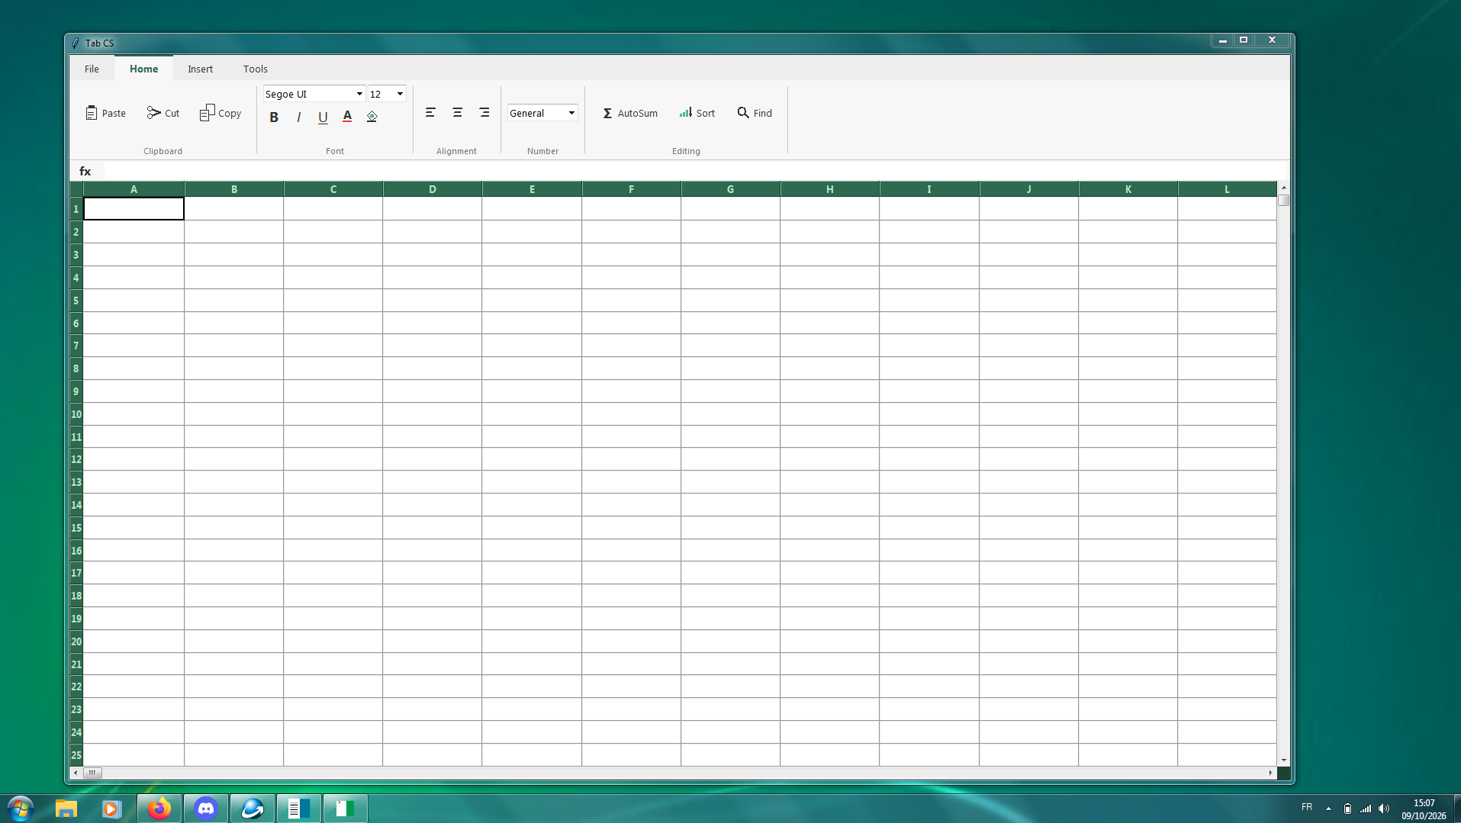This screenshot has width=1461, height=823.
Task: Open the General number format dropdown
Action: point(571,113)
